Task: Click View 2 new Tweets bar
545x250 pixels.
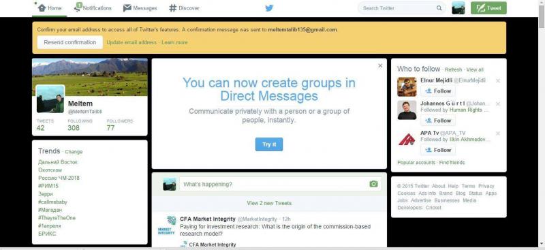Action: [269, 203]
